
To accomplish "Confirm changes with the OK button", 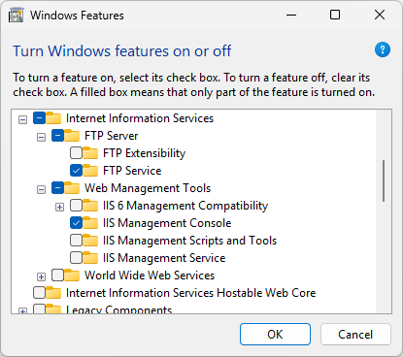I will [x=275, y=335].
